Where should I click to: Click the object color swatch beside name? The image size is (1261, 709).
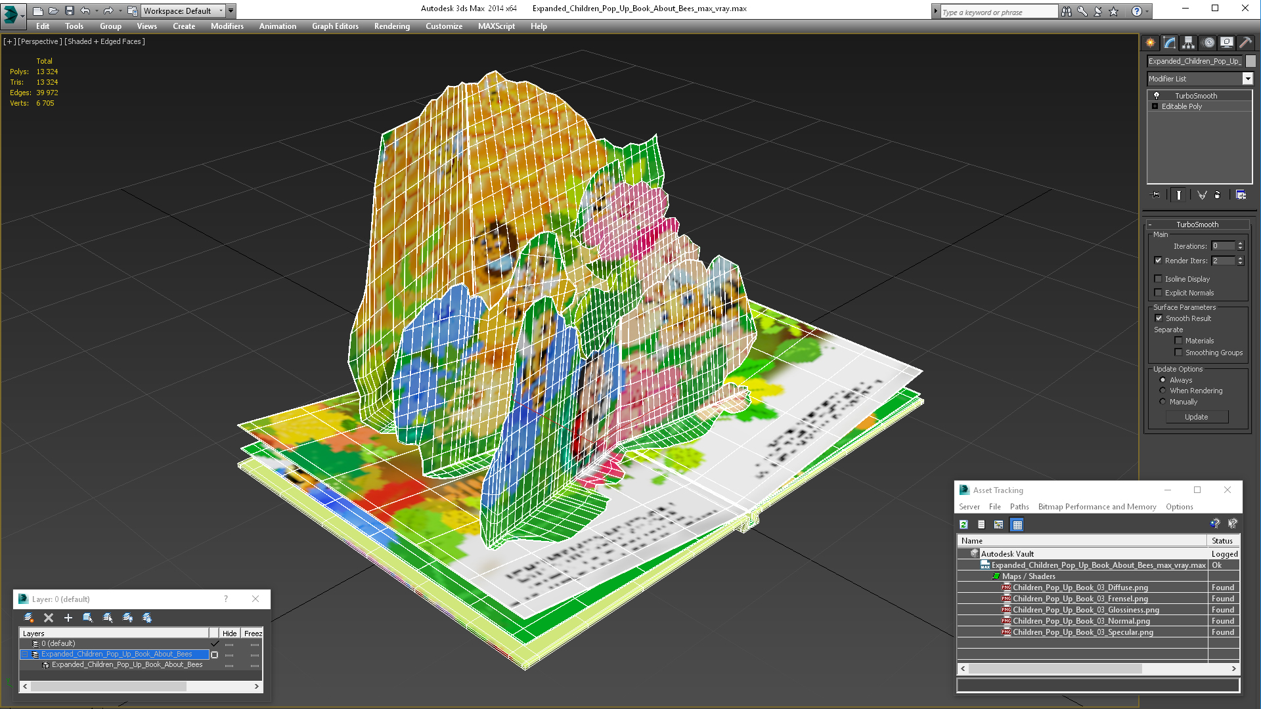pyautogui.click(x=1250, y=61)
